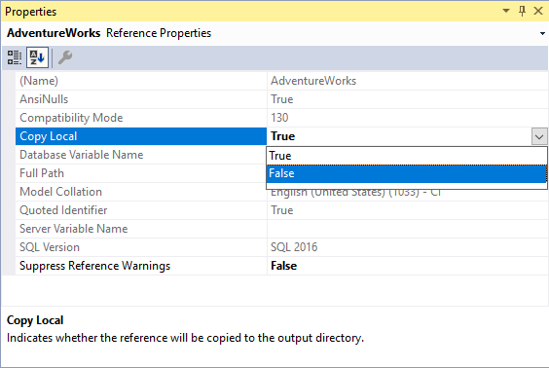Choose False in the Copy Local list

(407, 173)
